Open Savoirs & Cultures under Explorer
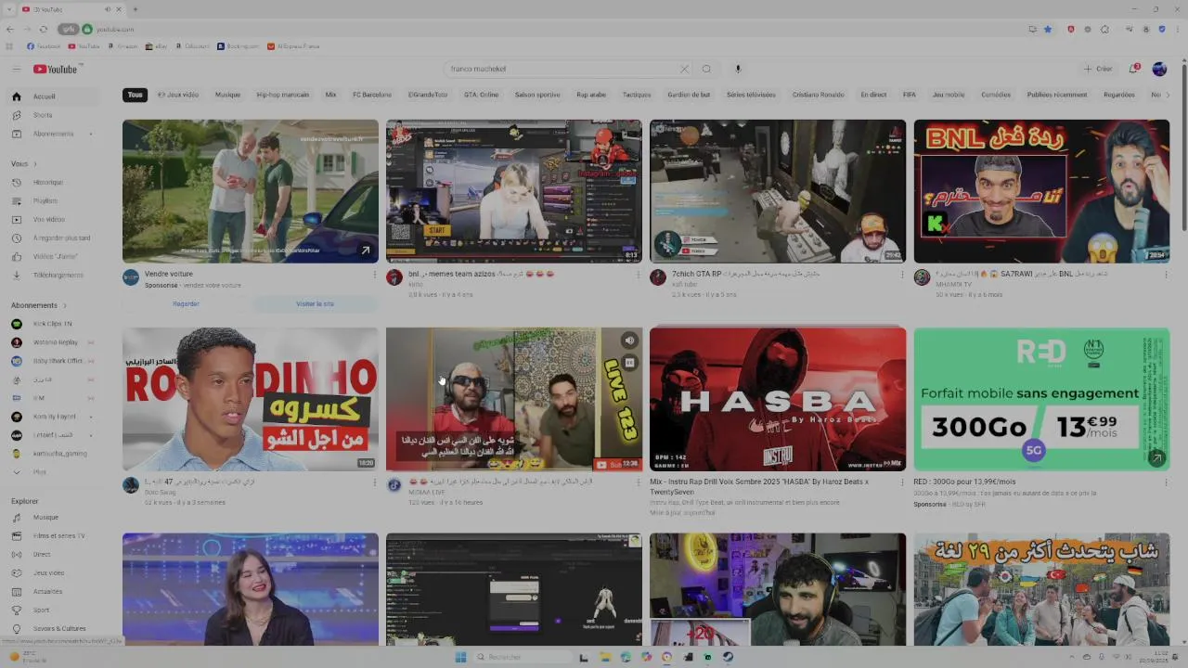Viewport: 1188px width, 668px height. click(x=52, y=628)
